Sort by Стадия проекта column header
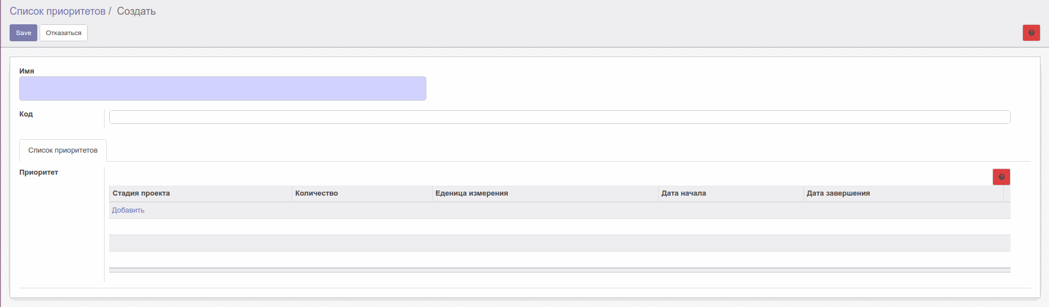Image resolution: width=1049 pixels, height=307 pixels. click(200, 193)
